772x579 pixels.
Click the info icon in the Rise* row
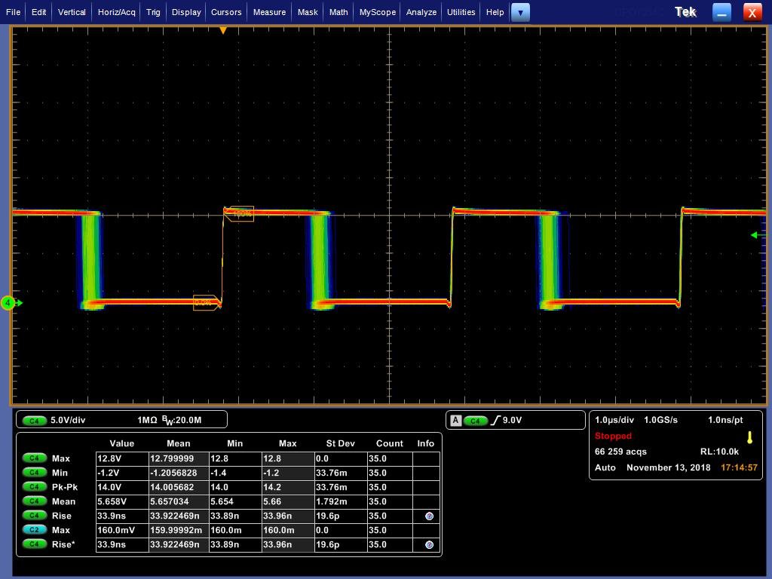coord(429,544)
